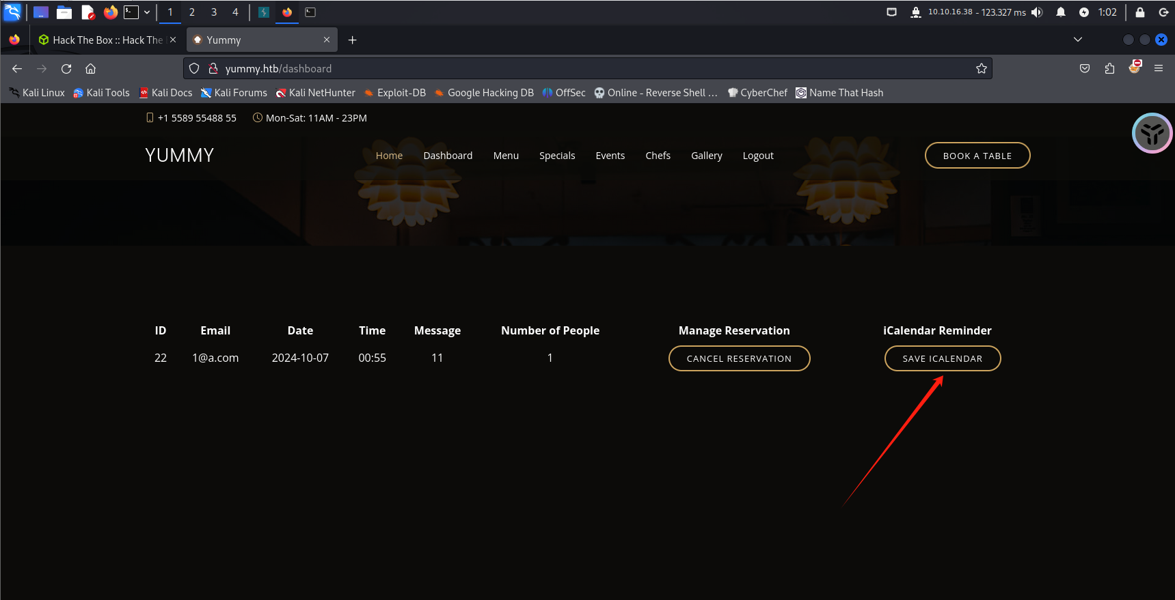Open the extensions puzzle icon
1175x600 pixels.
(1109, 68)
